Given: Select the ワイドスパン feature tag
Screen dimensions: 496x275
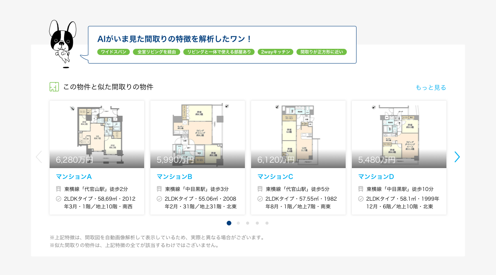Looking at the screenshot, I should coord(114,52).
